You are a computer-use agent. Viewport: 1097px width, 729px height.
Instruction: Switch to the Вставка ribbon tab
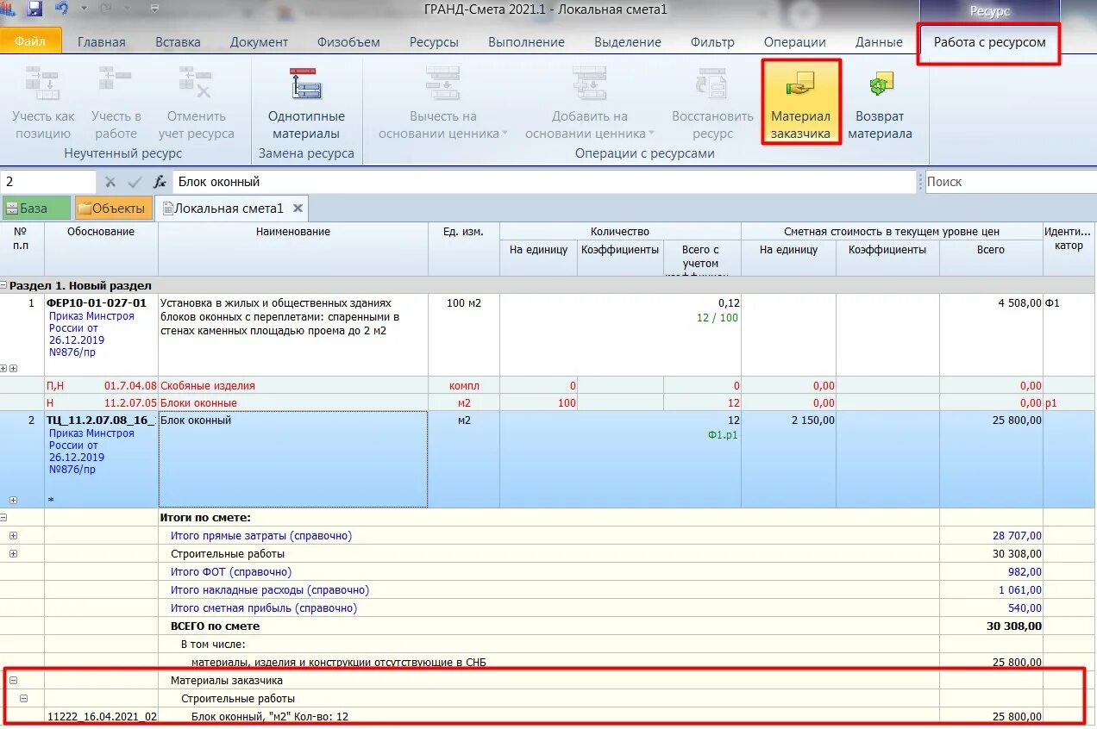[178, 42]
